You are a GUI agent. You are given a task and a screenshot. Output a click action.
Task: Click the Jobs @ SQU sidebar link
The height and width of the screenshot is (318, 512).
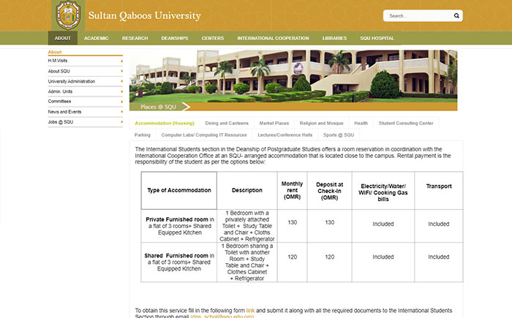point(61,122)
